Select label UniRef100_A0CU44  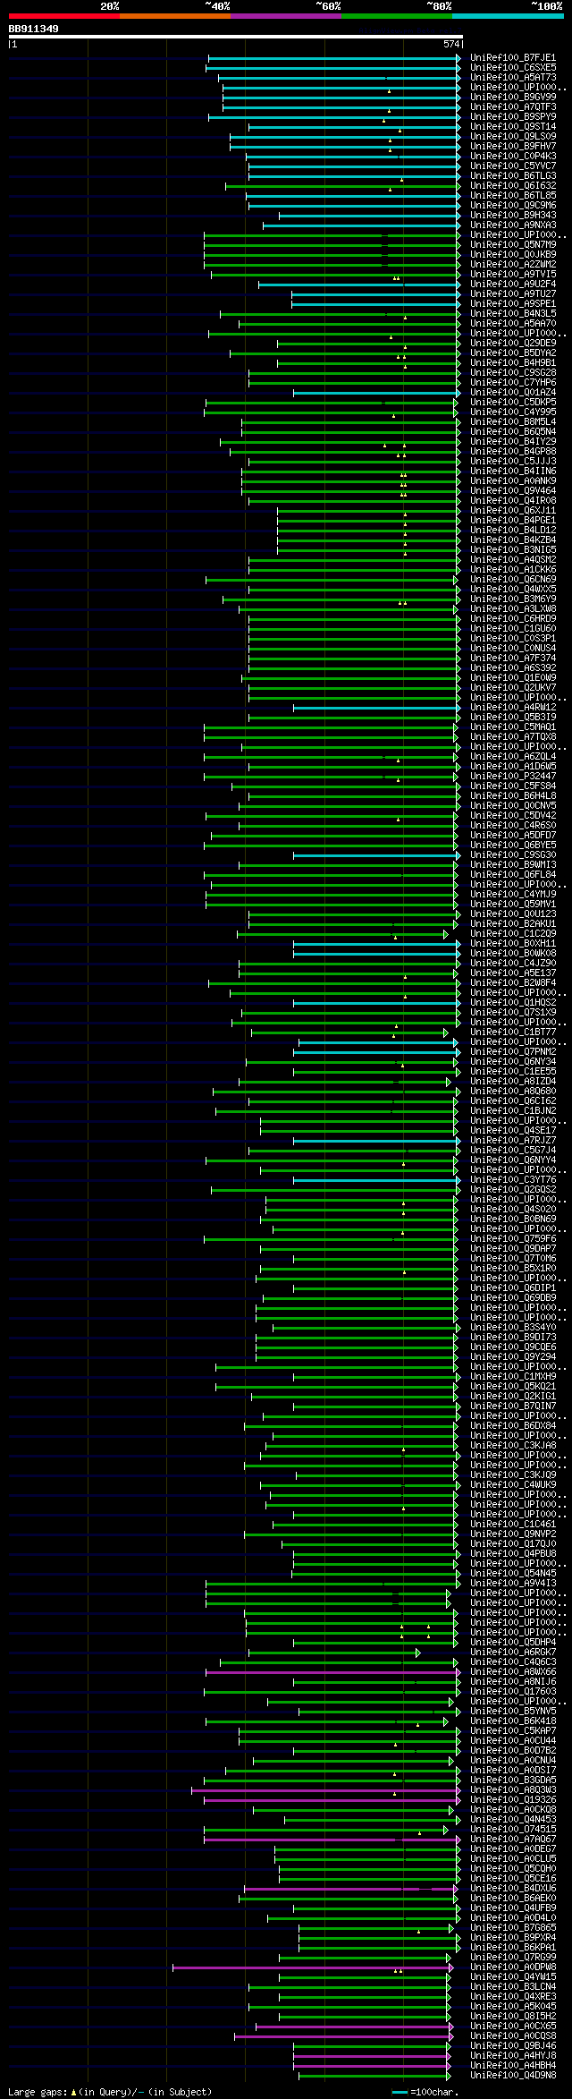tap(513, 1740)
